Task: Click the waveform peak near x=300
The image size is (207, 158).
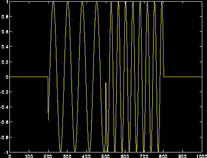Action: (x=68, y=2)
